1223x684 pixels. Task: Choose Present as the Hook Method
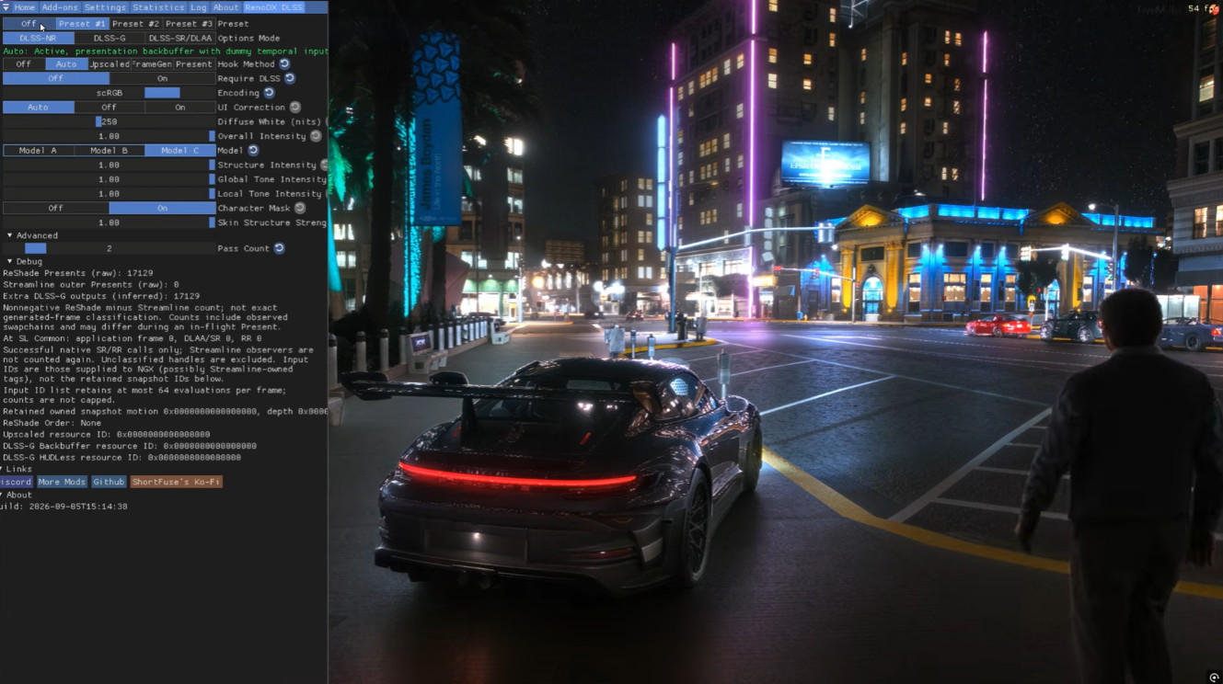pyautogui.click(x=194, y=64)
